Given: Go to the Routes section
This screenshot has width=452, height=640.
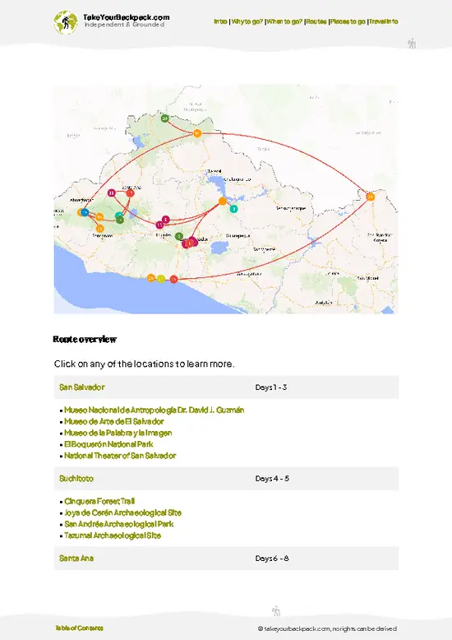Looking at the screenshot, I should (316, 21).
